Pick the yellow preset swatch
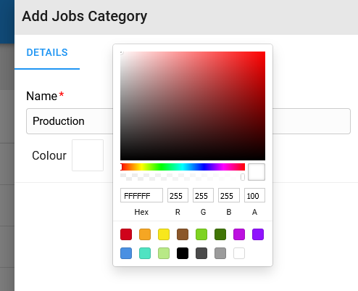This screenshot has height=291, width=358. point(164,234)
